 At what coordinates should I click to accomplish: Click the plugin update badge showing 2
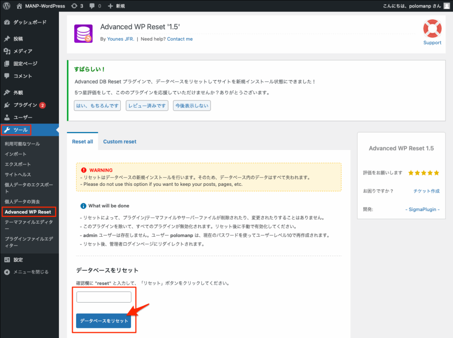(42, 105)
